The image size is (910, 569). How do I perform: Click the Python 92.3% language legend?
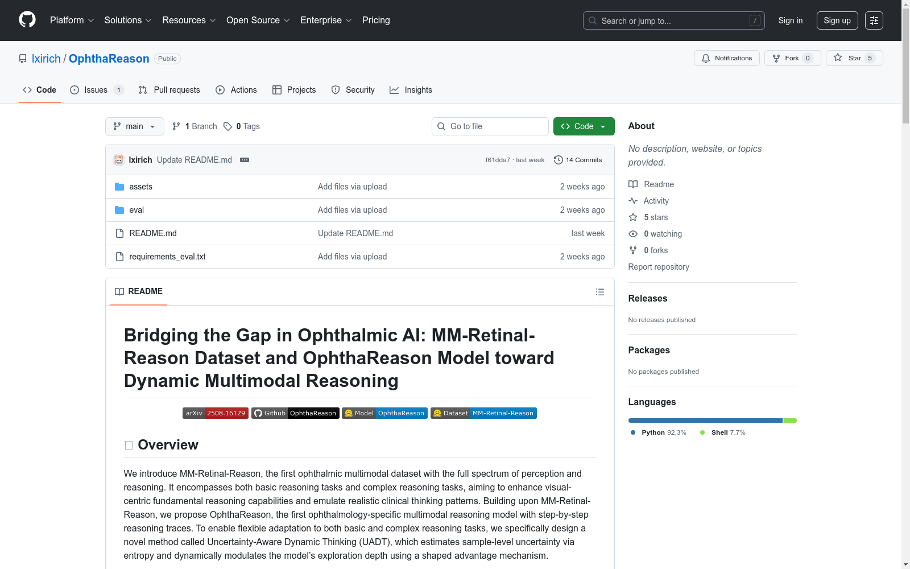(x=659, y=432)
